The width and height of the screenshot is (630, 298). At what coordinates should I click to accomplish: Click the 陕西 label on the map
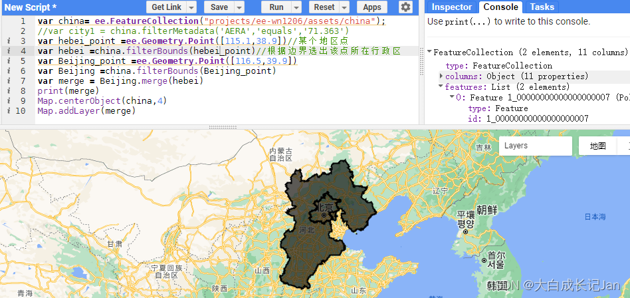click(x=220, y=289)
